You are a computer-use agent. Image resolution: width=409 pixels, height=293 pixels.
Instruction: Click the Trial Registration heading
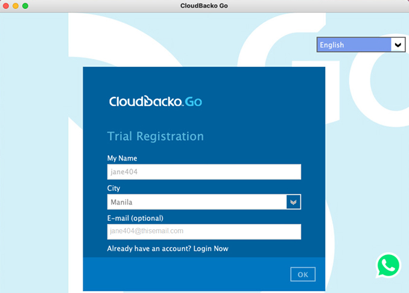(156, 137)
